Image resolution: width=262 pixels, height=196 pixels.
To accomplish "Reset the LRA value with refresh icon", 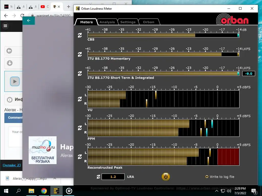I will tap(99, 177).
